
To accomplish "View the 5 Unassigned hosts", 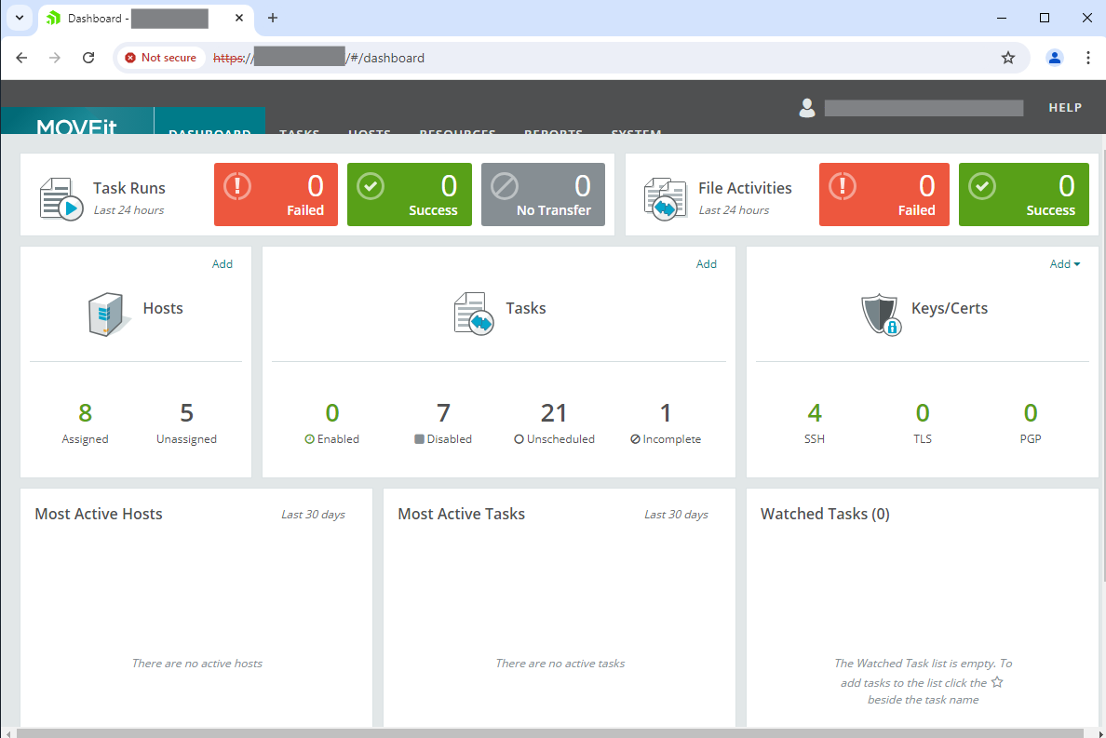I will tap(186, 423).
